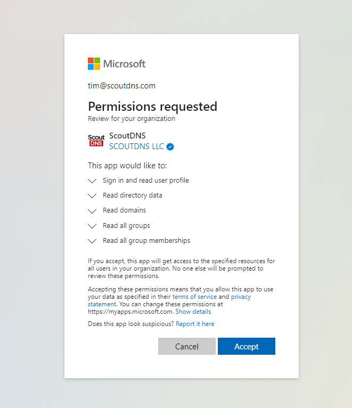The height and width of the screenshot is (408, 352).
Task: Click the Show details link
Action: [193, 312]
